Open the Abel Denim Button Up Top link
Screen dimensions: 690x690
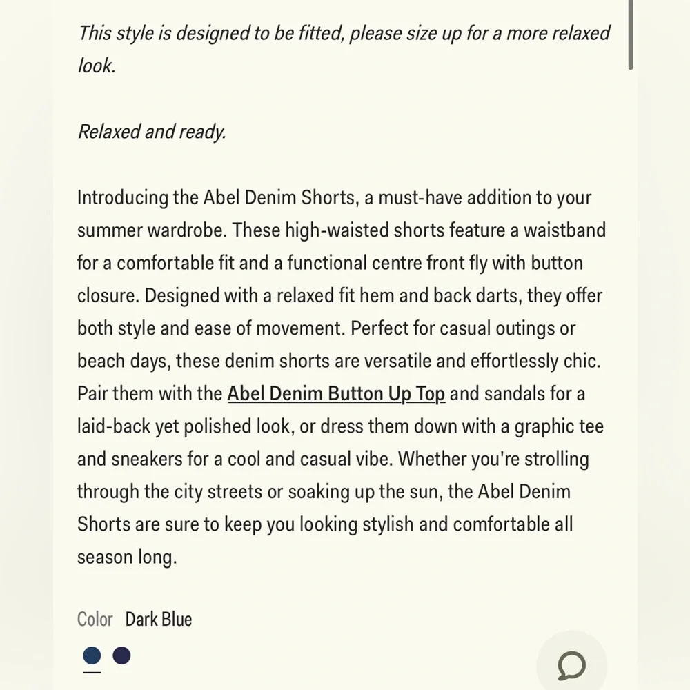coord(336,394)
